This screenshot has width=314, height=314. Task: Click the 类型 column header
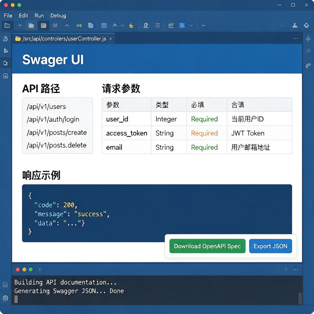point(169,105)
